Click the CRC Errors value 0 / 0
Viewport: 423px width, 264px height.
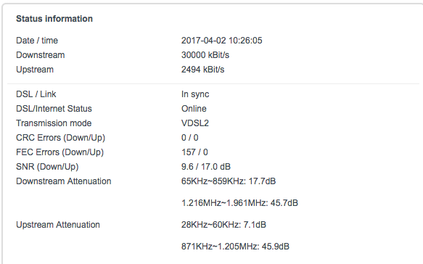[x=189, y=138]
